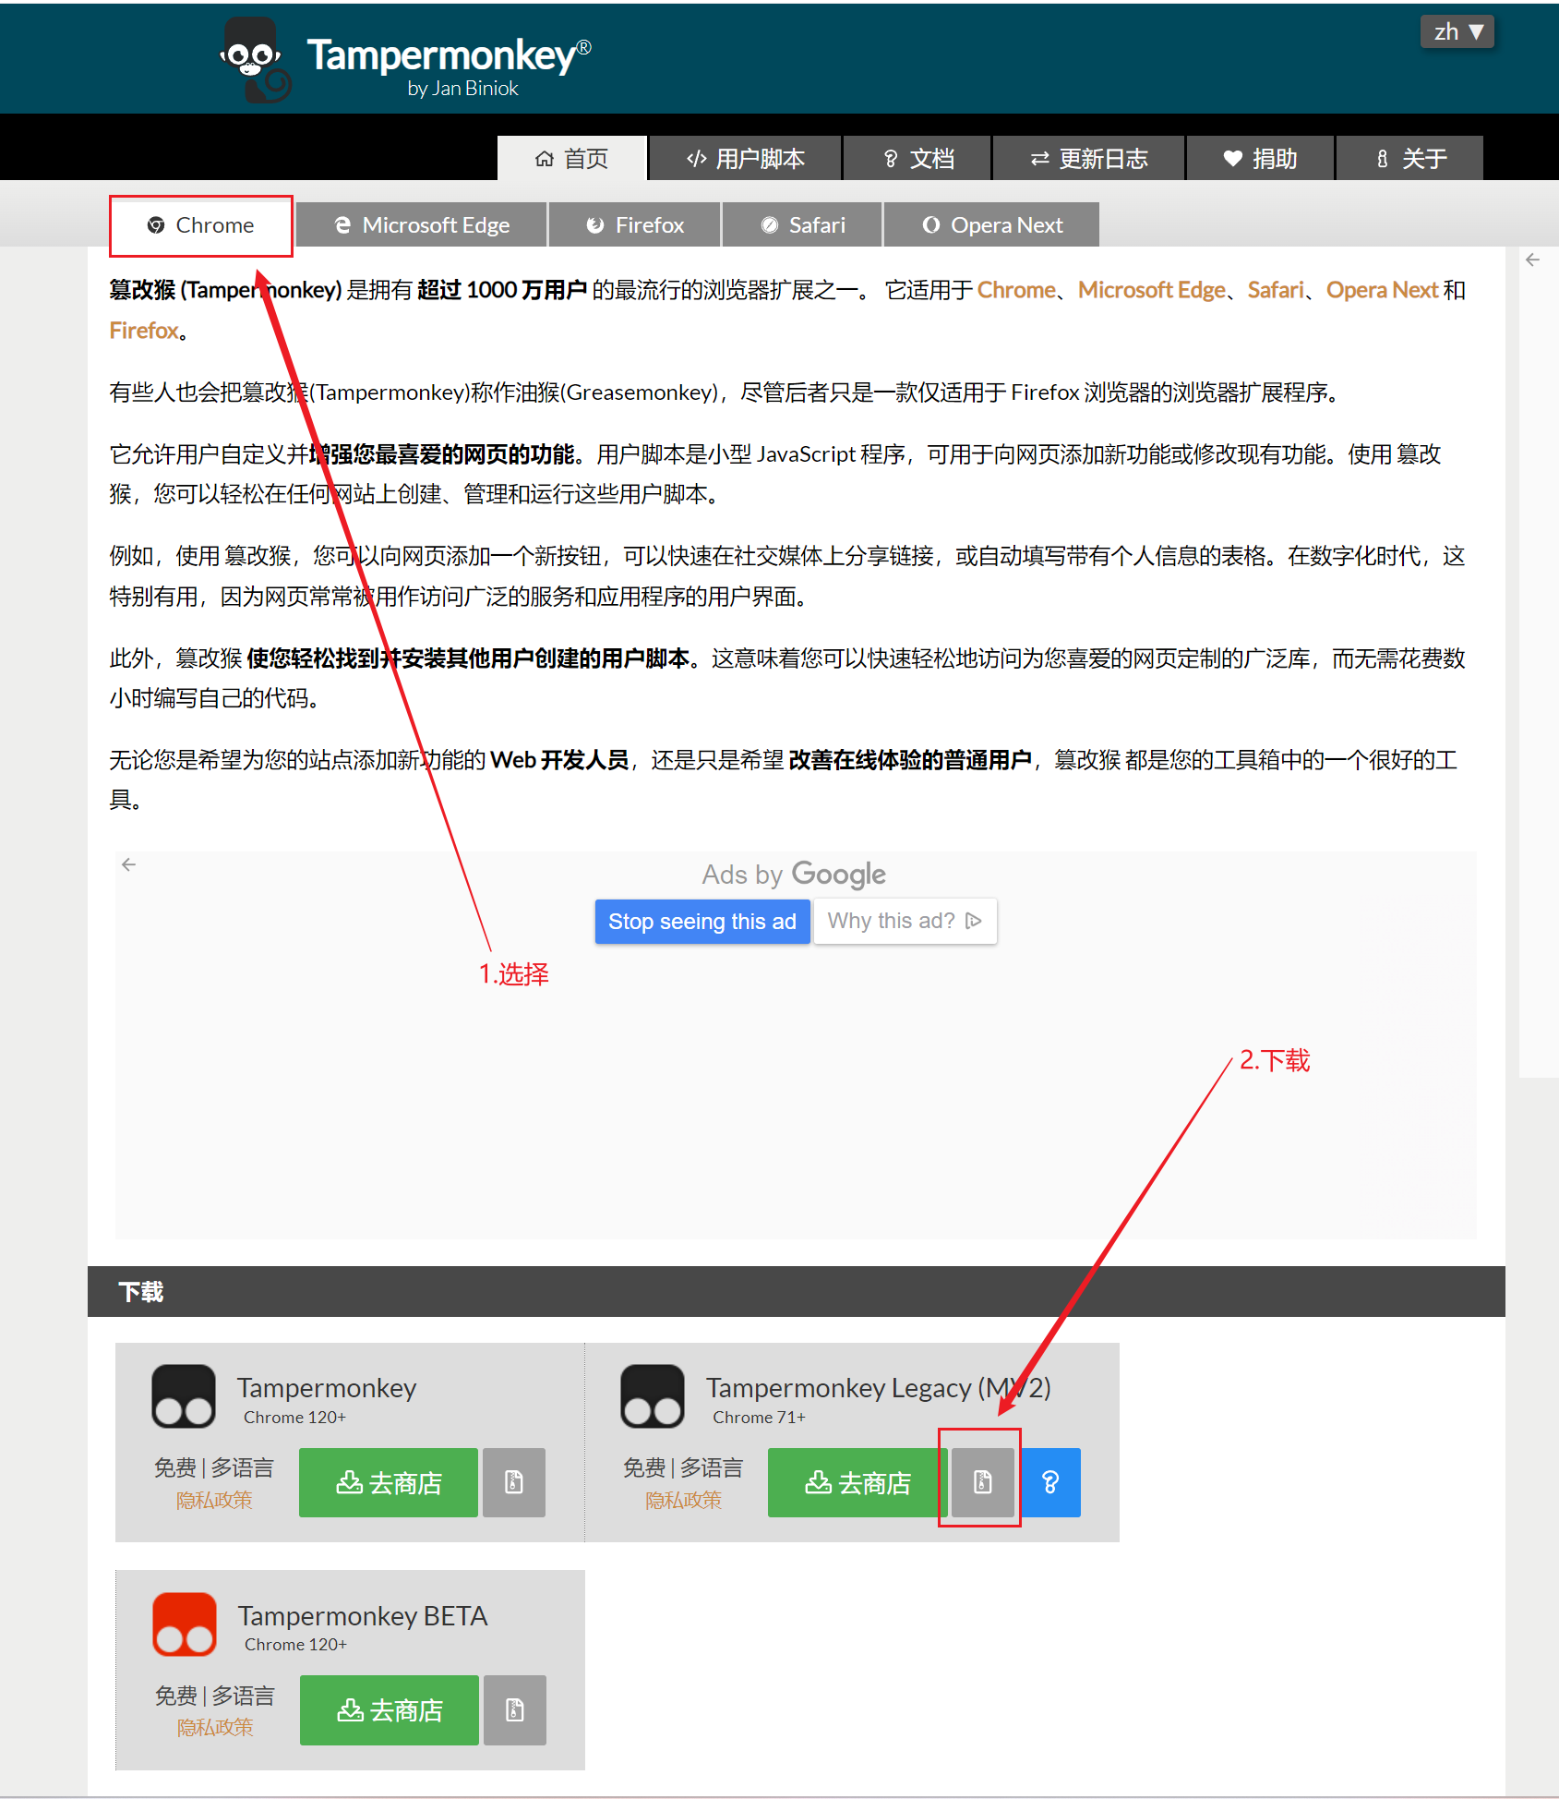Image resolution: width=1559 pixels, height=1799 pixels.
Task: Follow the orange Opera Next text link
Action: (x=1382, y=290)
